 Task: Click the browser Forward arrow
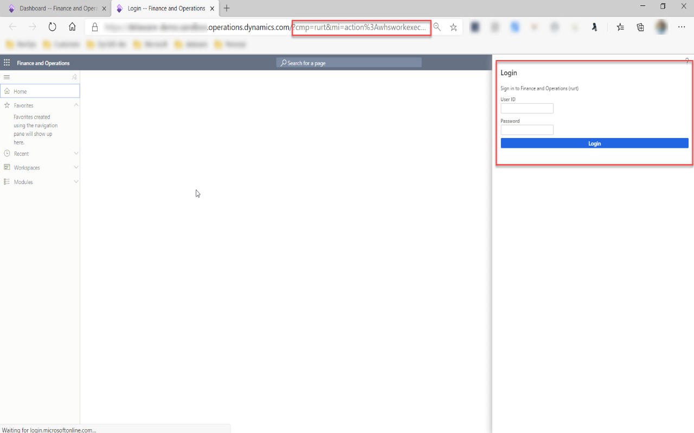33,27
